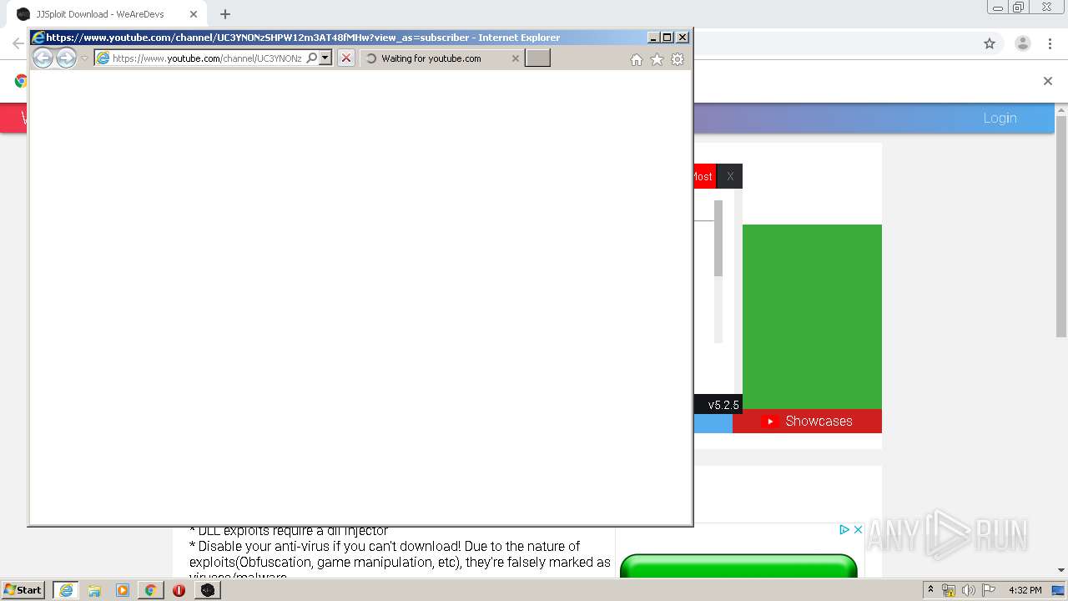
Task: Open File Explorer from the taskbar
Action: (x=94, y=590)
